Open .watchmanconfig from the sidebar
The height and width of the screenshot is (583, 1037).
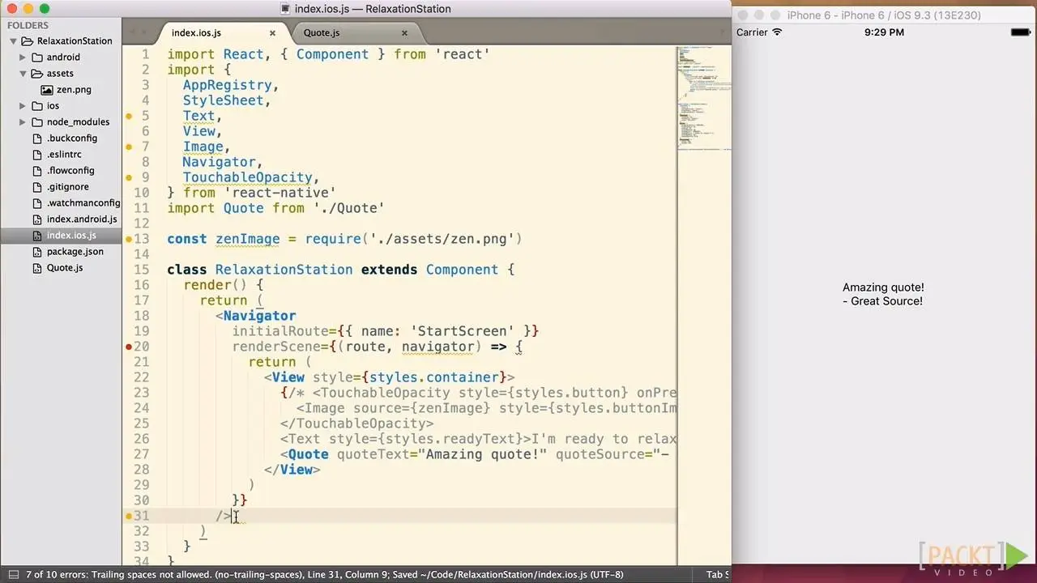(83, 203)
